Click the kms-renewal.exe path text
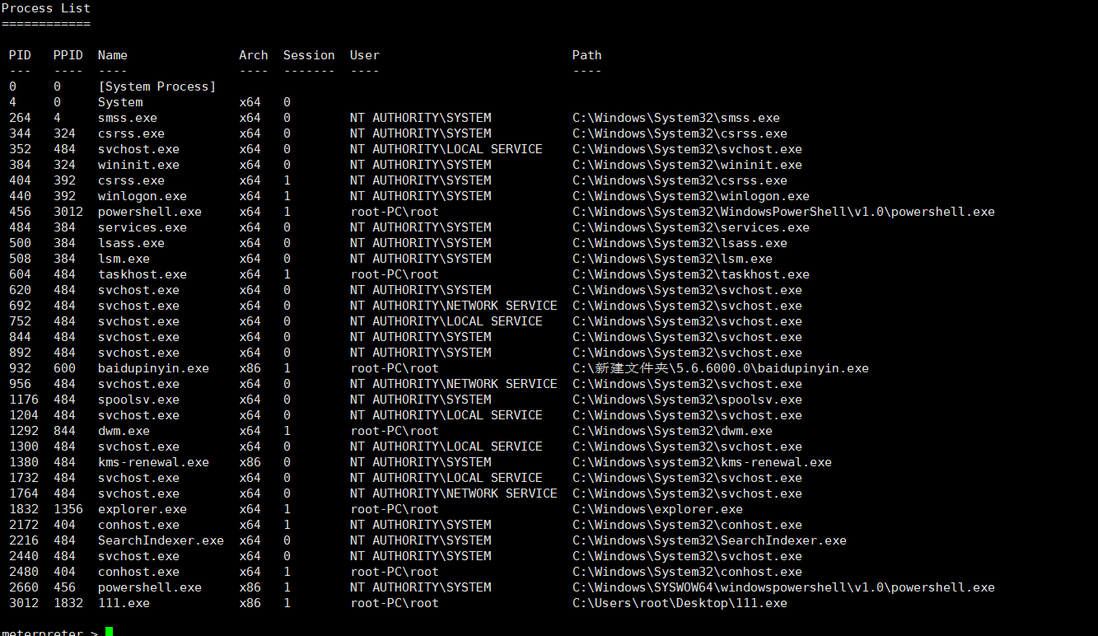This screenshot has height=636, width=1098. click(x=702, y=462)
